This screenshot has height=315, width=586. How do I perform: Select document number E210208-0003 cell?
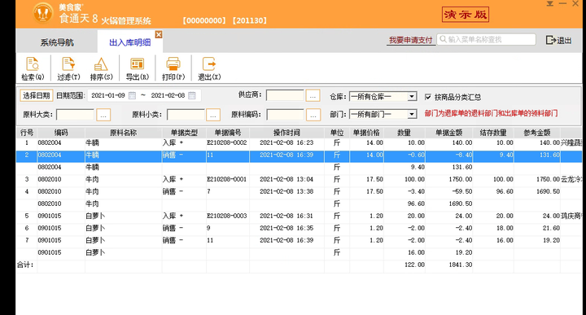227,216
